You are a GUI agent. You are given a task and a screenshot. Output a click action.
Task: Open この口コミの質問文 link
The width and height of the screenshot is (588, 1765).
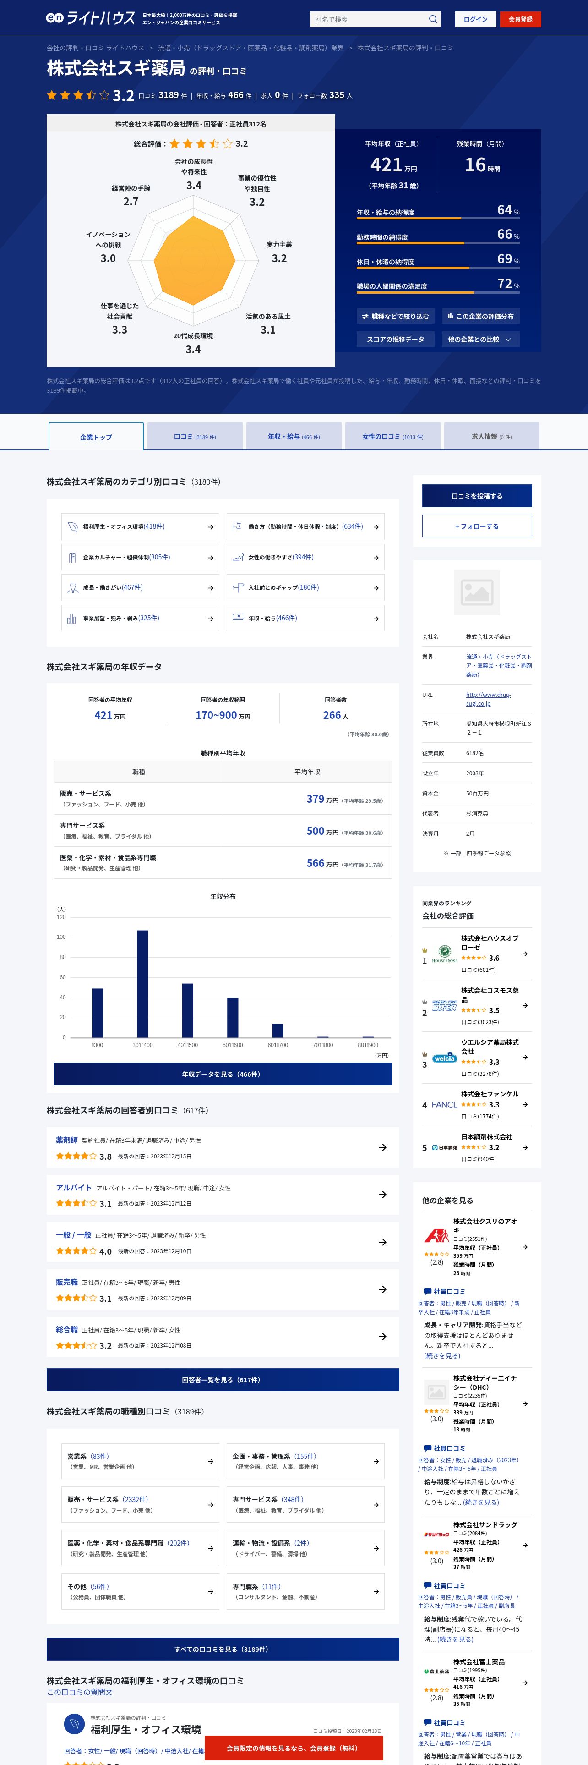pyautogui.click(x=79, y=1692)
